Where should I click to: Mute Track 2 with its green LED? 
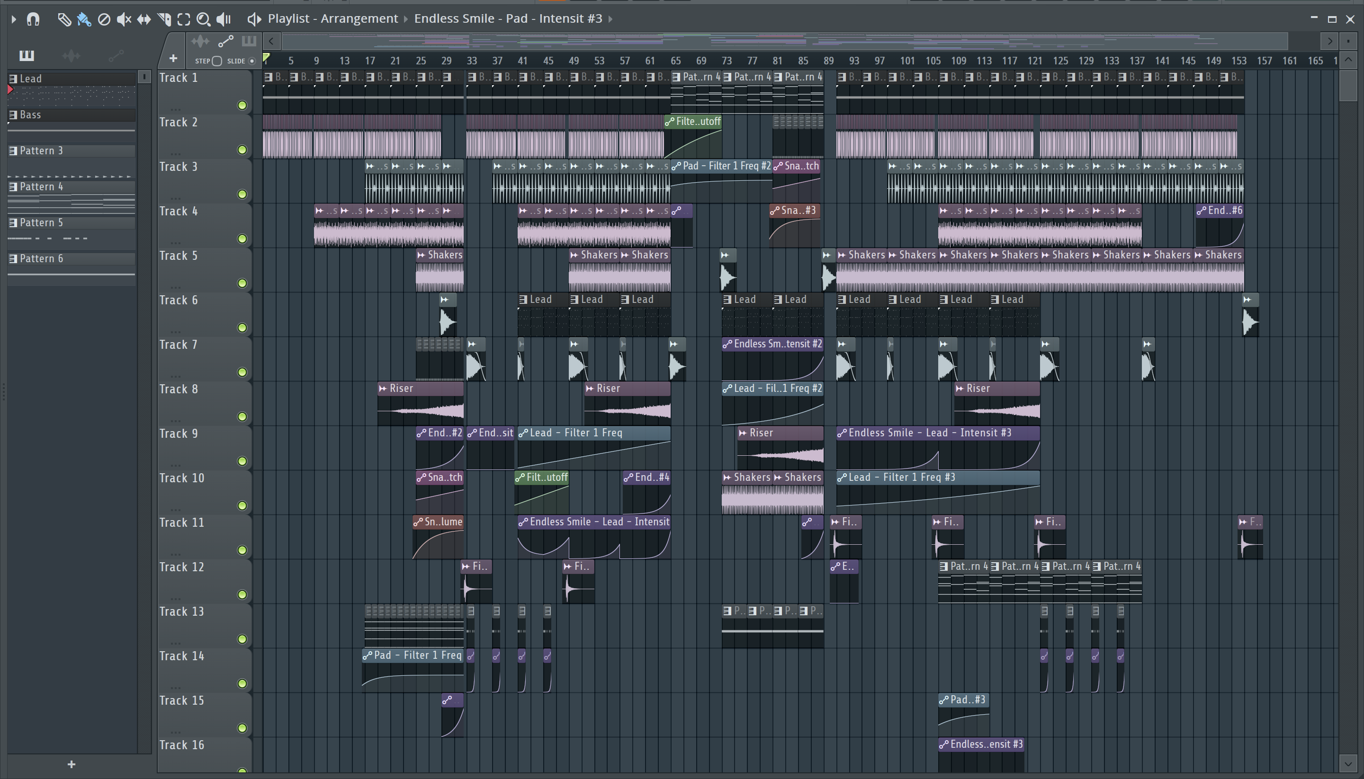[242, 150]
